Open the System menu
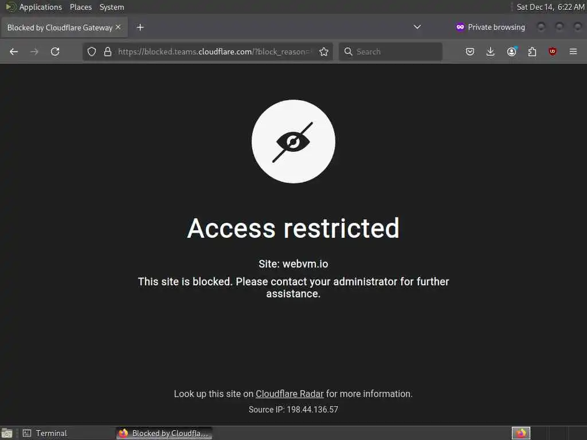The height and width of the screenshot is (440, 587). 112,7
